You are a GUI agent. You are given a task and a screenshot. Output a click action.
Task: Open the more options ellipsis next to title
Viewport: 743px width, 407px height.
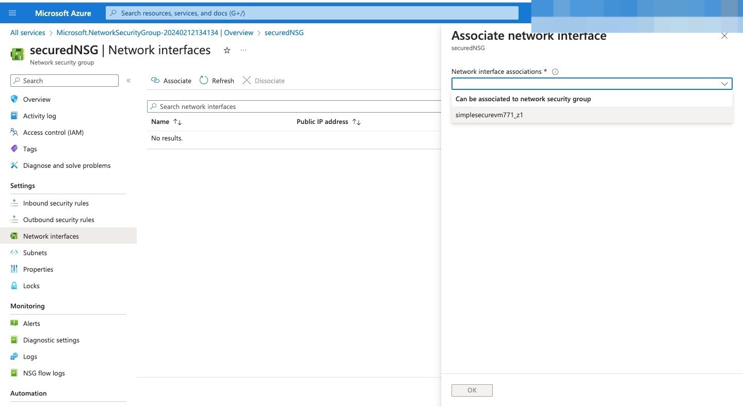click(244, 50)
